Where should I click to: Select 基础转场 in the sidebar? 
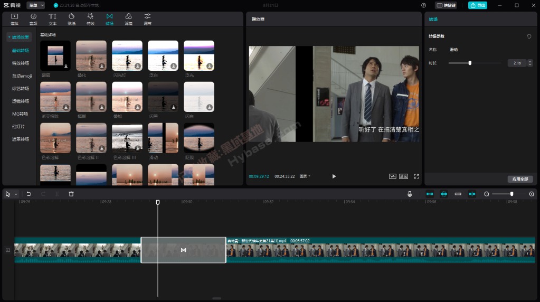pos(20,50)
